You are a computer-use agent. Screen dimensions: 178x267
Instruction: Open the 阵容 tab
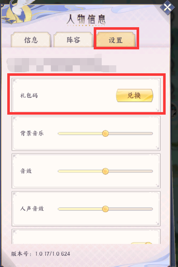pos(73,40)
